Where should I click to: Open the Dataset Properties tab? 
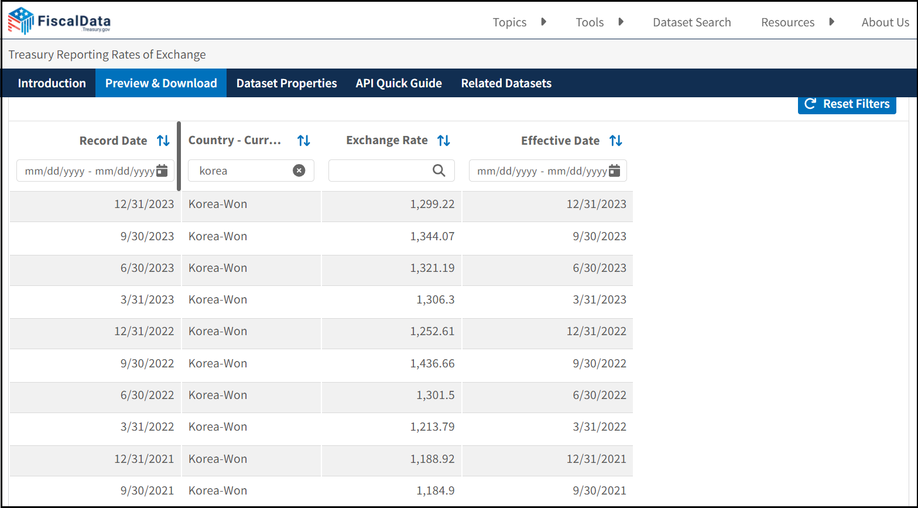[286, 83]
